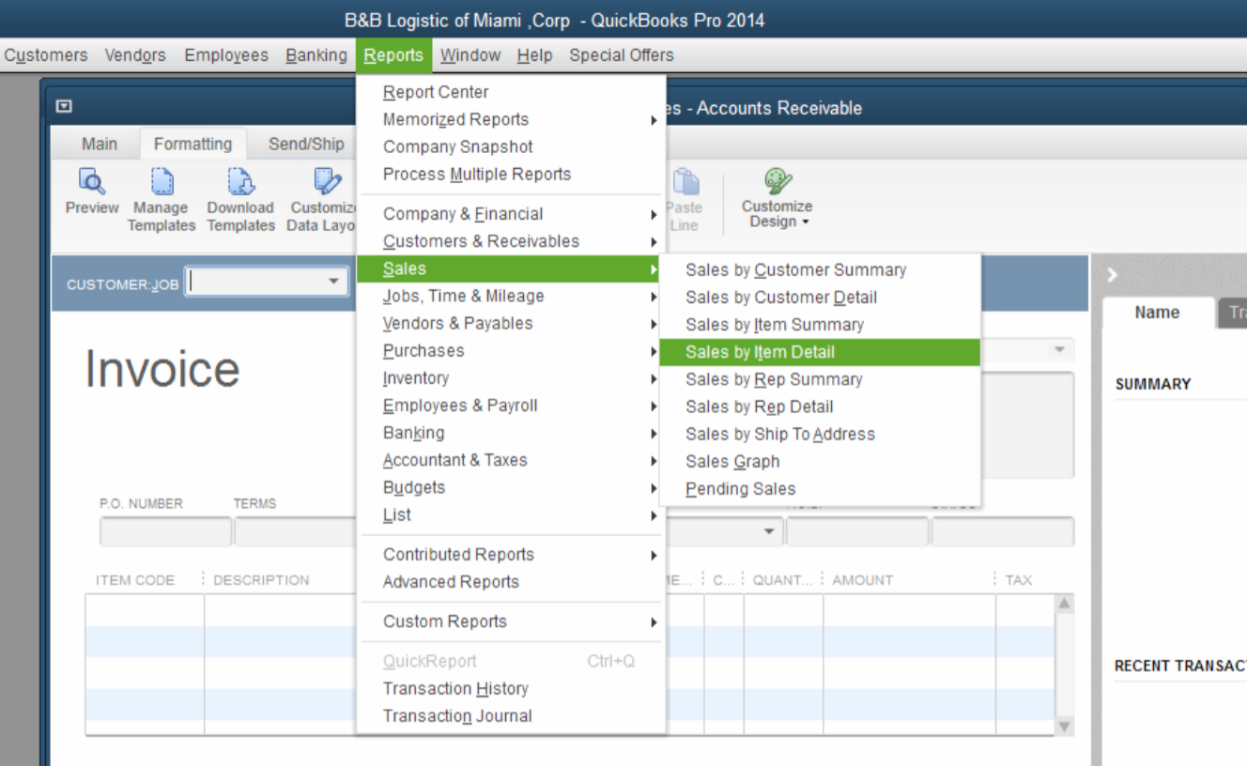Viewport: 1247px width, 766px height.
Task: Choose Sales by Customer Summary
Action: [x=795, y=270]
